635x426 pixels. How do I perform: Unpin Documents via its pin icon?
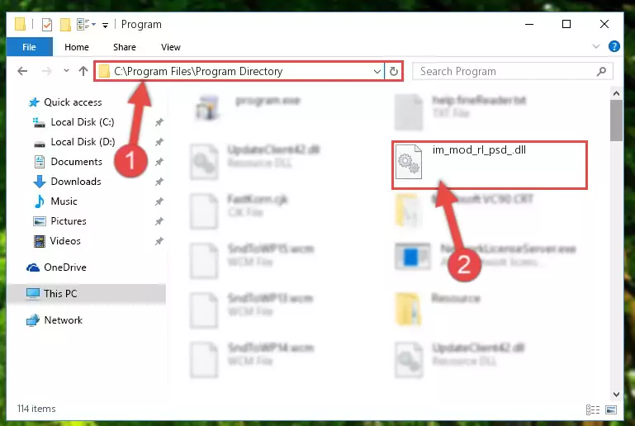pyautogui.click(x=159, y=162)
